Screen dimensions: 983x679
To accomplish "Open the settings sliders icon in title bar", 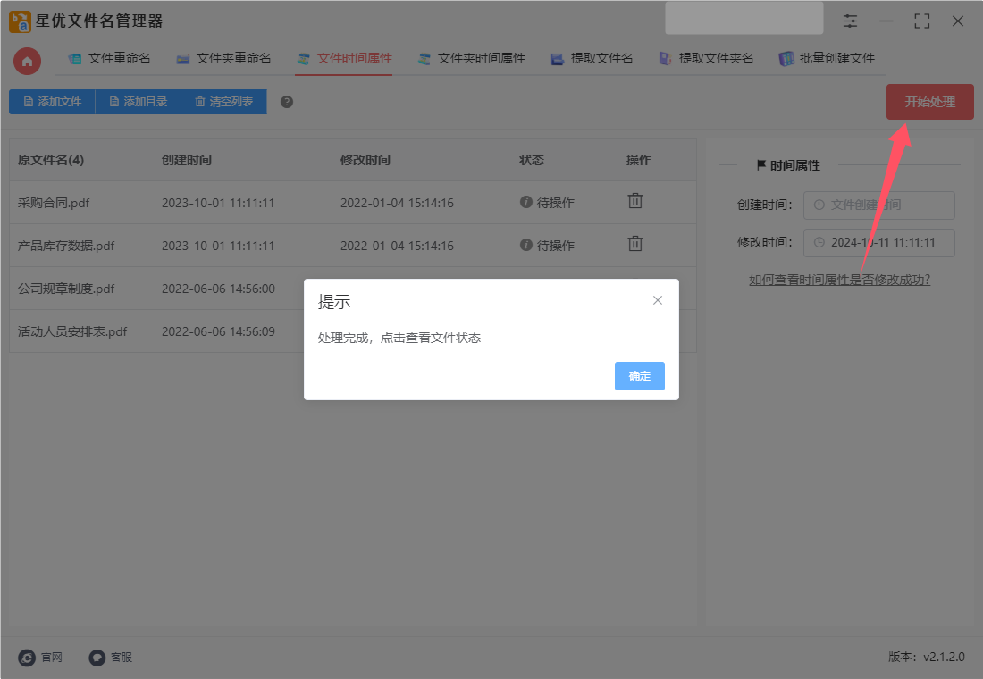I will (850, 21).
